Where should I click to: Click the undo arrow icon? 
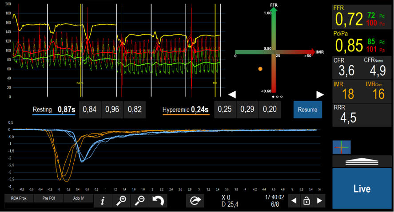(159, 201)
